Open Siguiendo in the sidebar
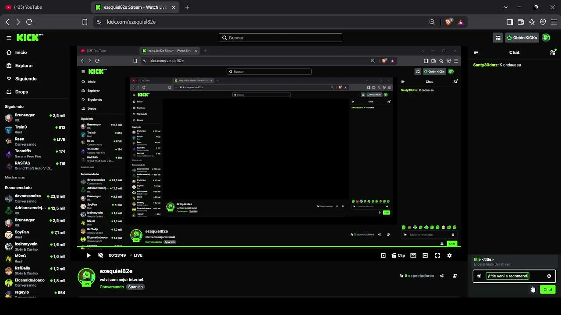The height and width of the screenshot is (315, 561). pyautogui.click(x=25, y=79)
